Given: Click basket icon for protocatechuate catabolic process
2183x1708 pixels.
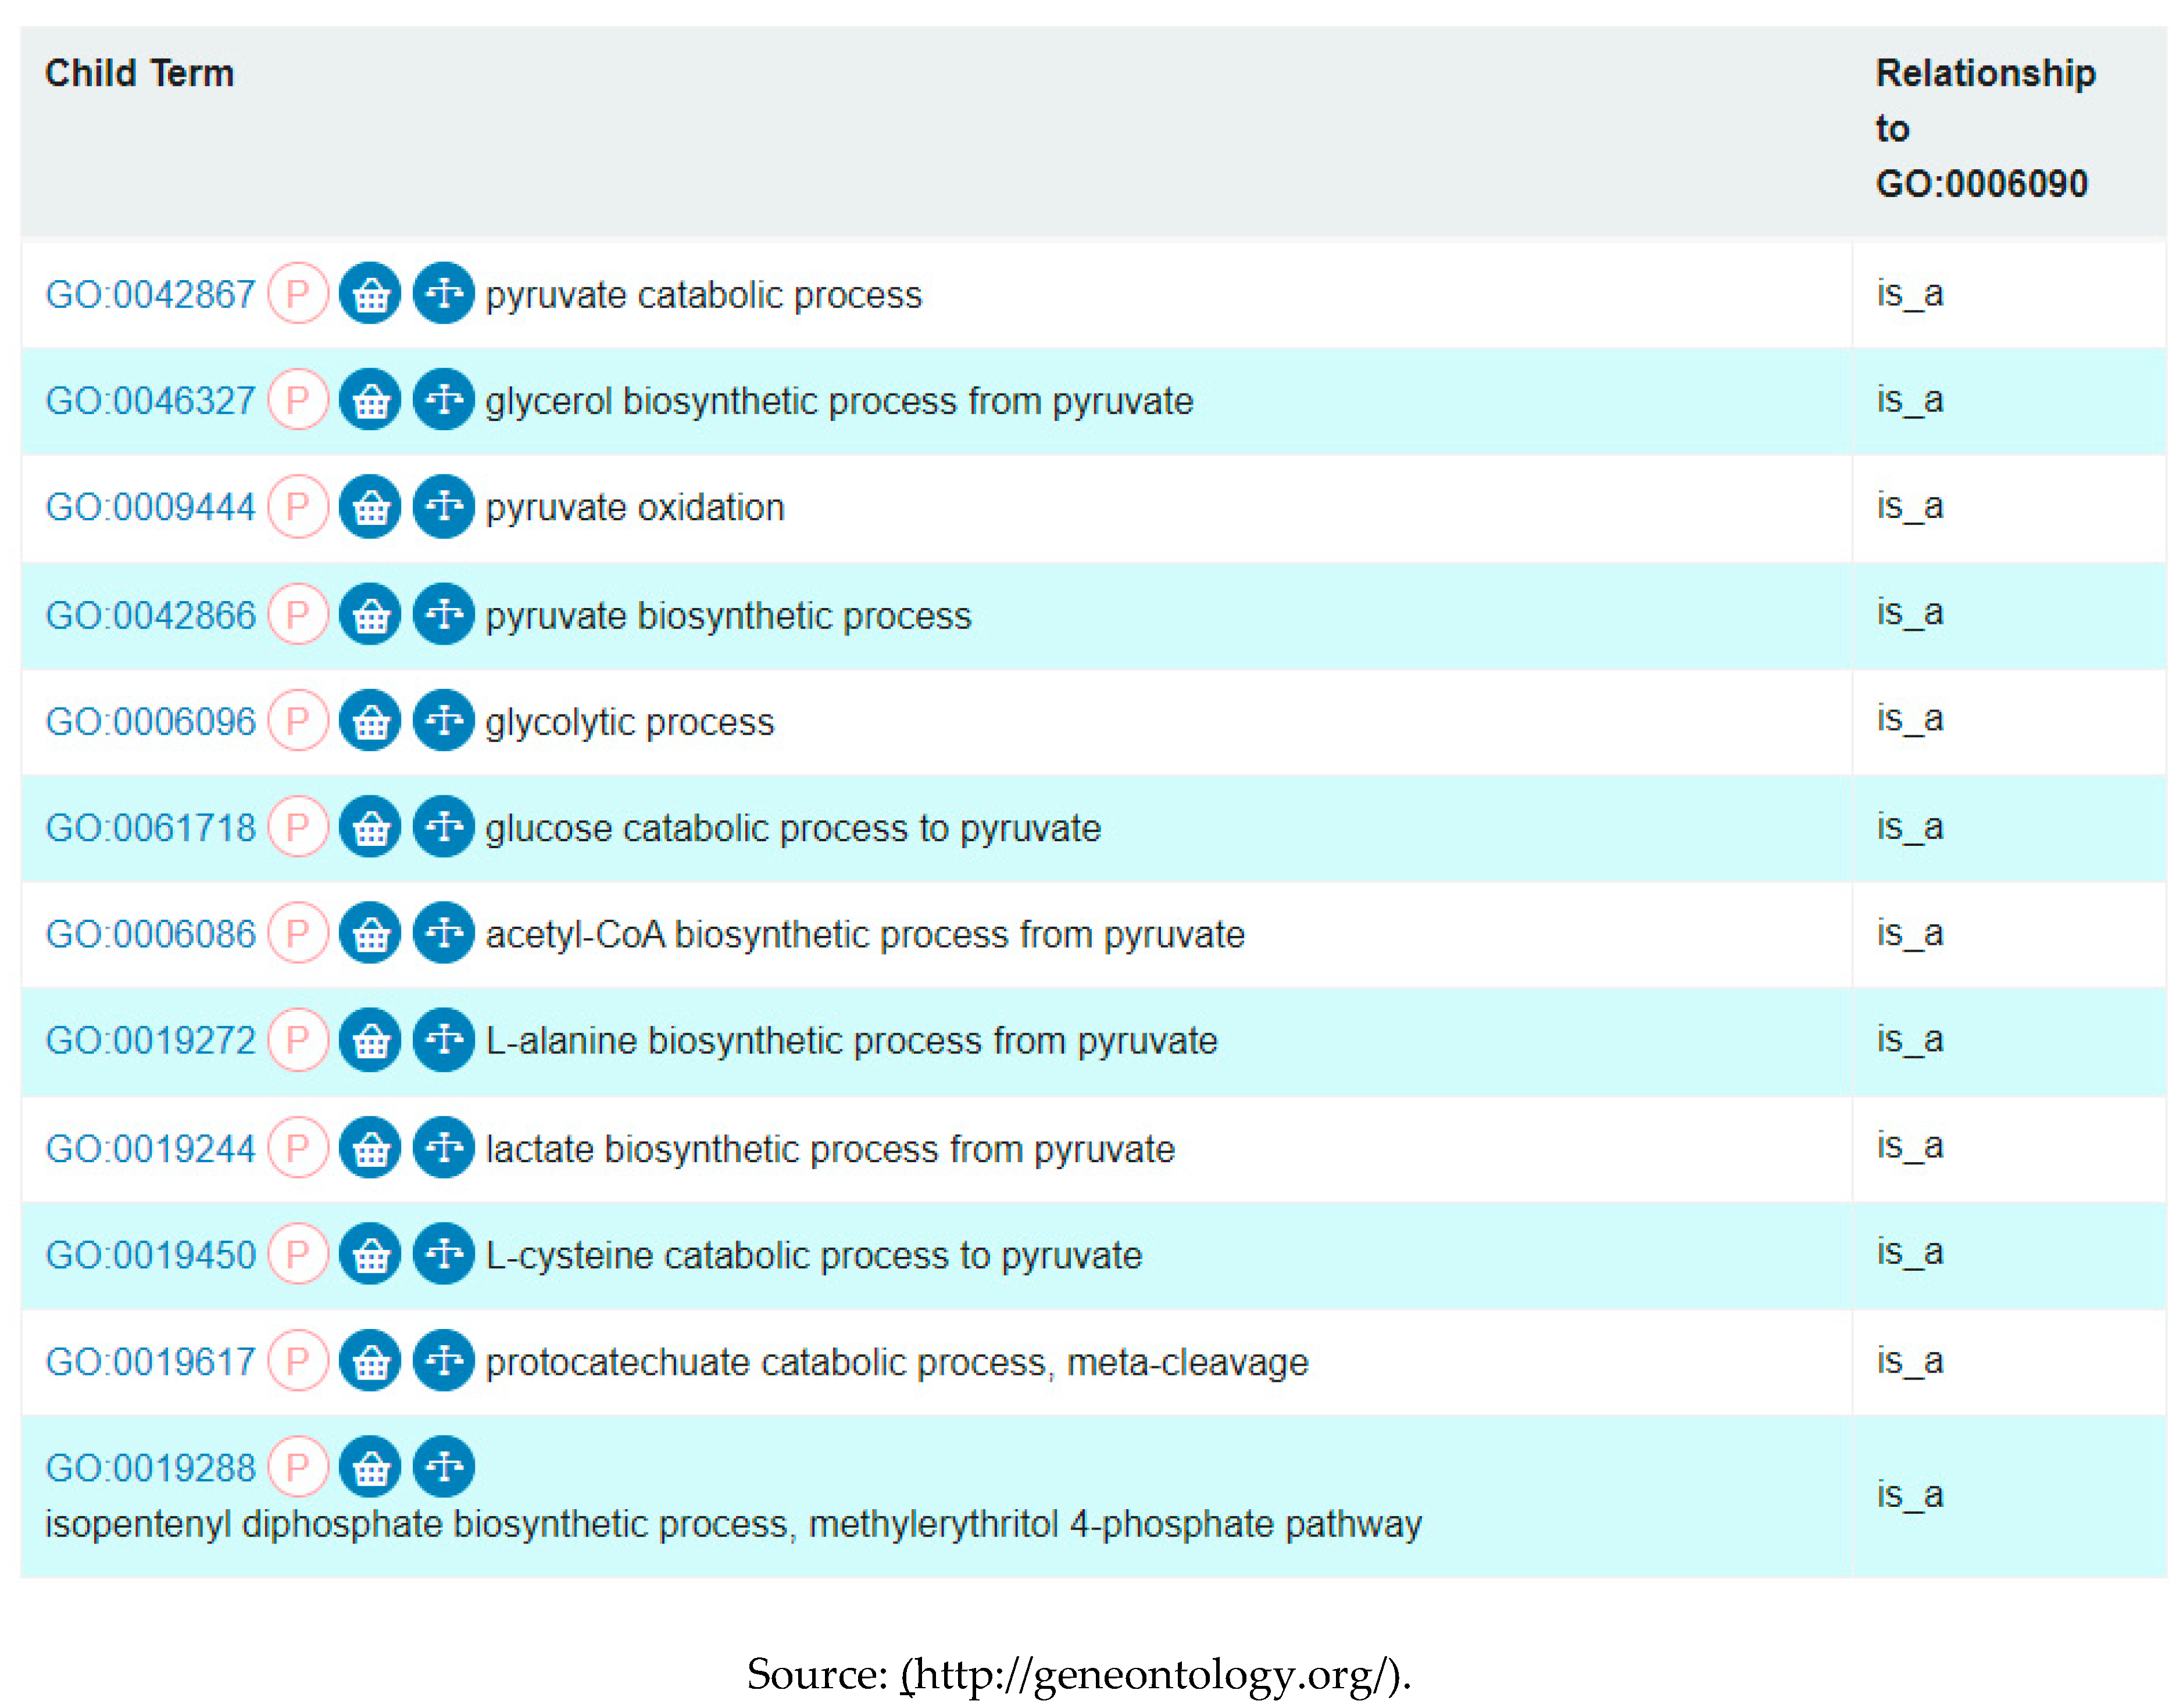Looking at the screenshot, I should pyautogui.click(x=370, y=1361).
